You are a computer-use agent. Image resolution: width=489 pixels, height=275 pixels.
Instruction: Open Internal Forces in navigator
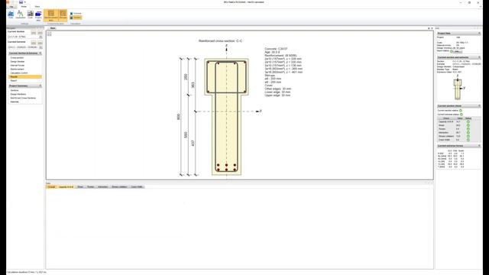coord(17,65)
